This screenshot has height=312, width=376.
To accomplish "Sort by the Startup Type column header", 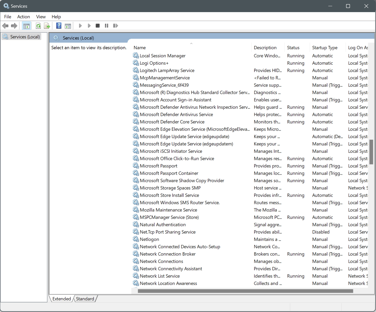I will [x=328, y=48].
